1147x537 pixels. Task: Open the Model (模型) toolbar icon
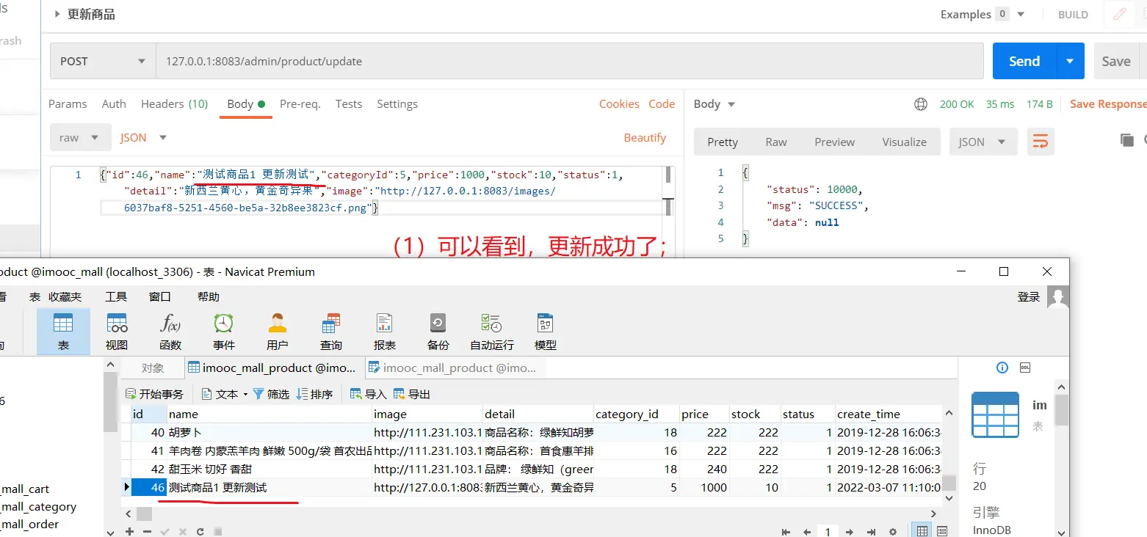click(545, 331)
